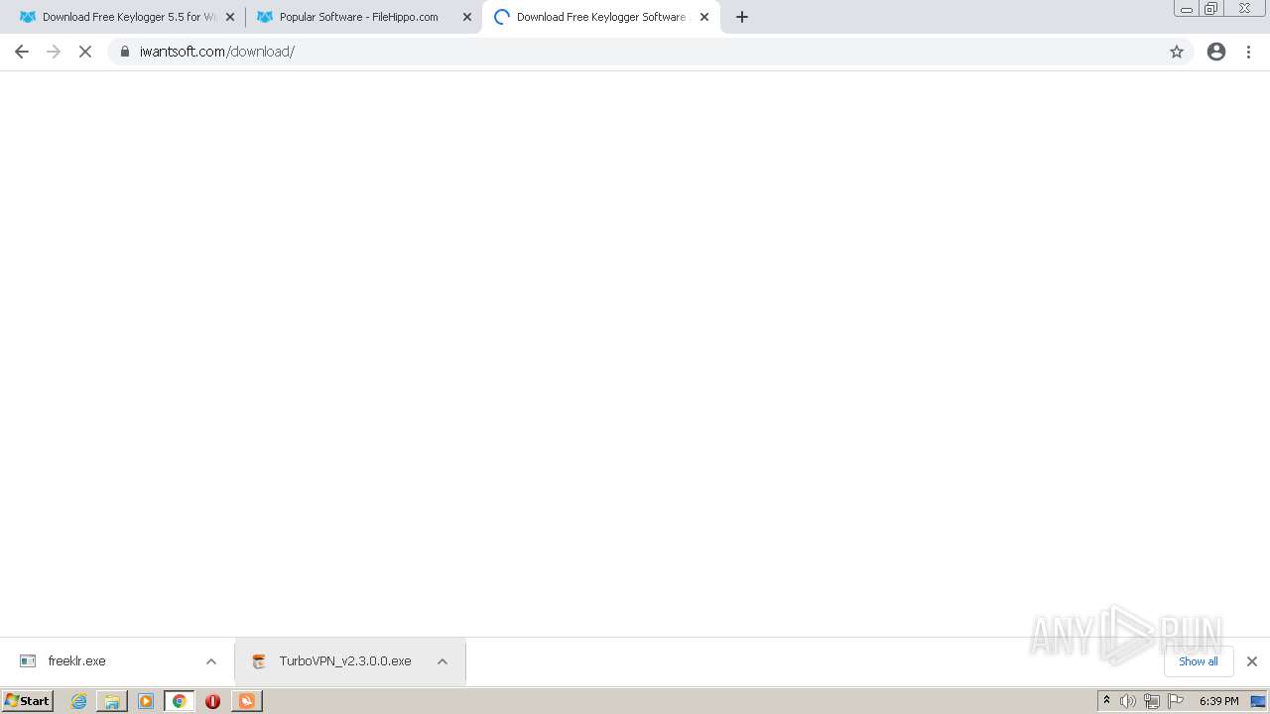
Task: Open Action Center flag icon
Action: (1176, 701)
